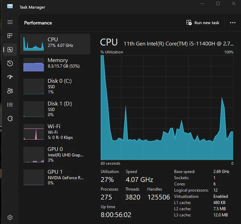Click the L1 cache 480 KB value
This screenshot has width=241, height=224.
(219, 203)
